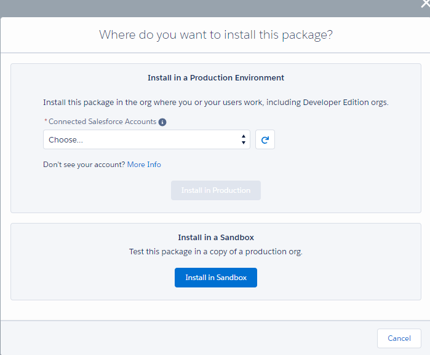430x355 pixels.
Task: Click the up-down arrows on the account selector
Action: coord(243,139)
